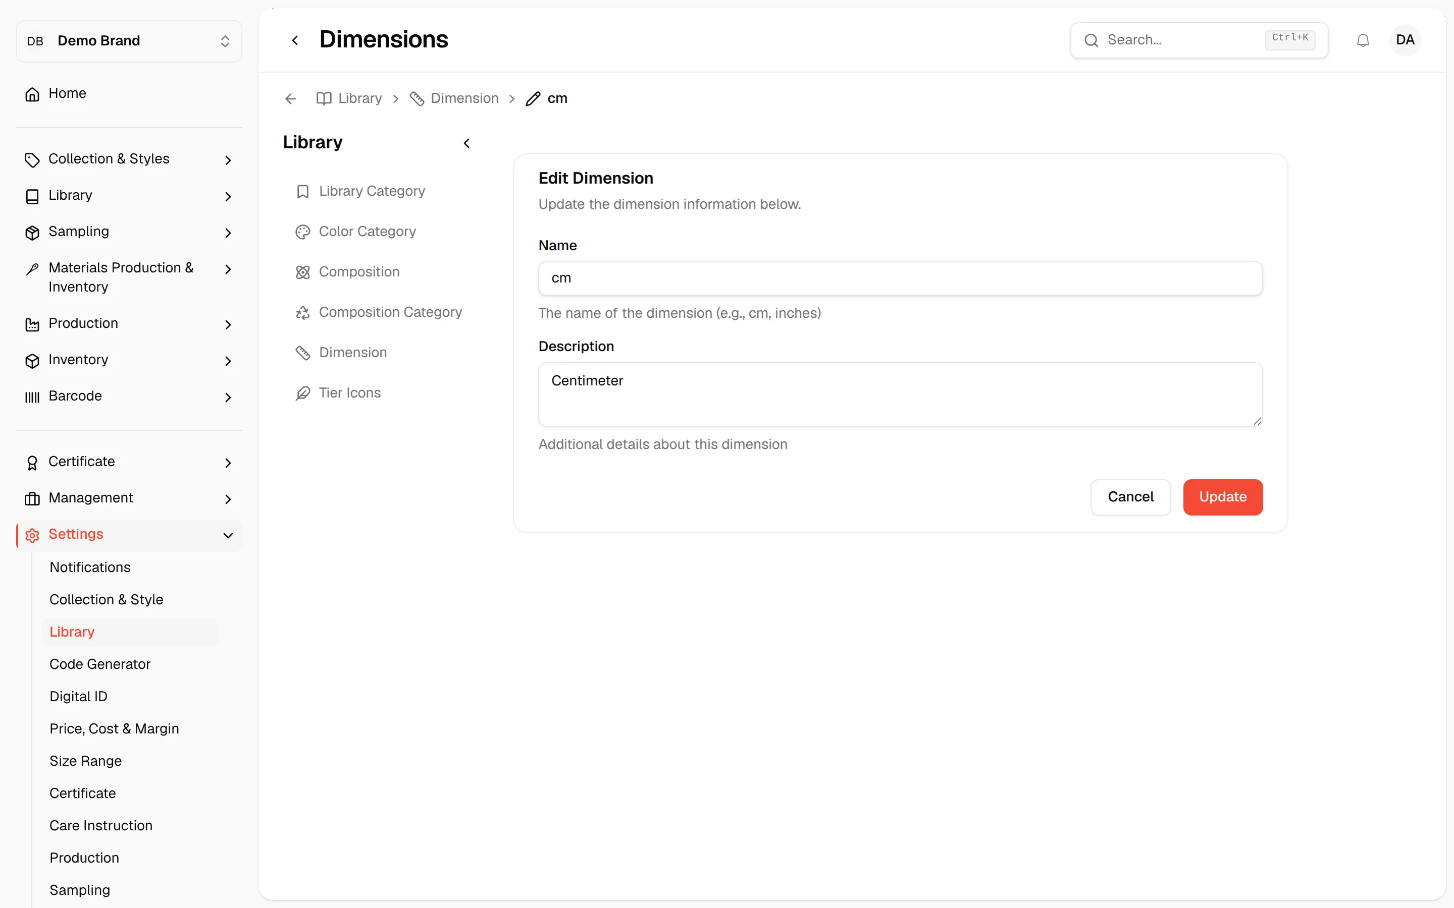Viewport: 1454px width, 908px height.
Task: Open Library Category in Library panel
Action: (372, 191)
